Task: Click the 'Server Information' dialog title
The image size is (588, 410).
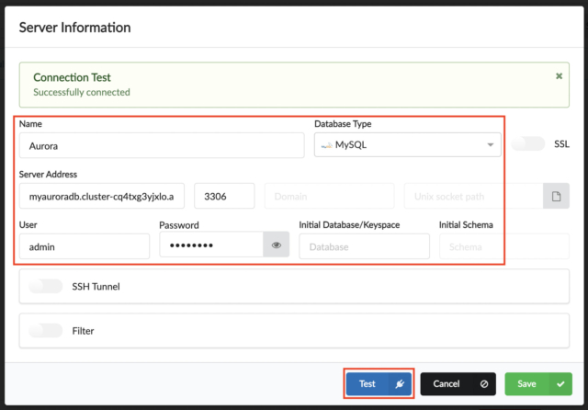Action: tap(74, 28)
